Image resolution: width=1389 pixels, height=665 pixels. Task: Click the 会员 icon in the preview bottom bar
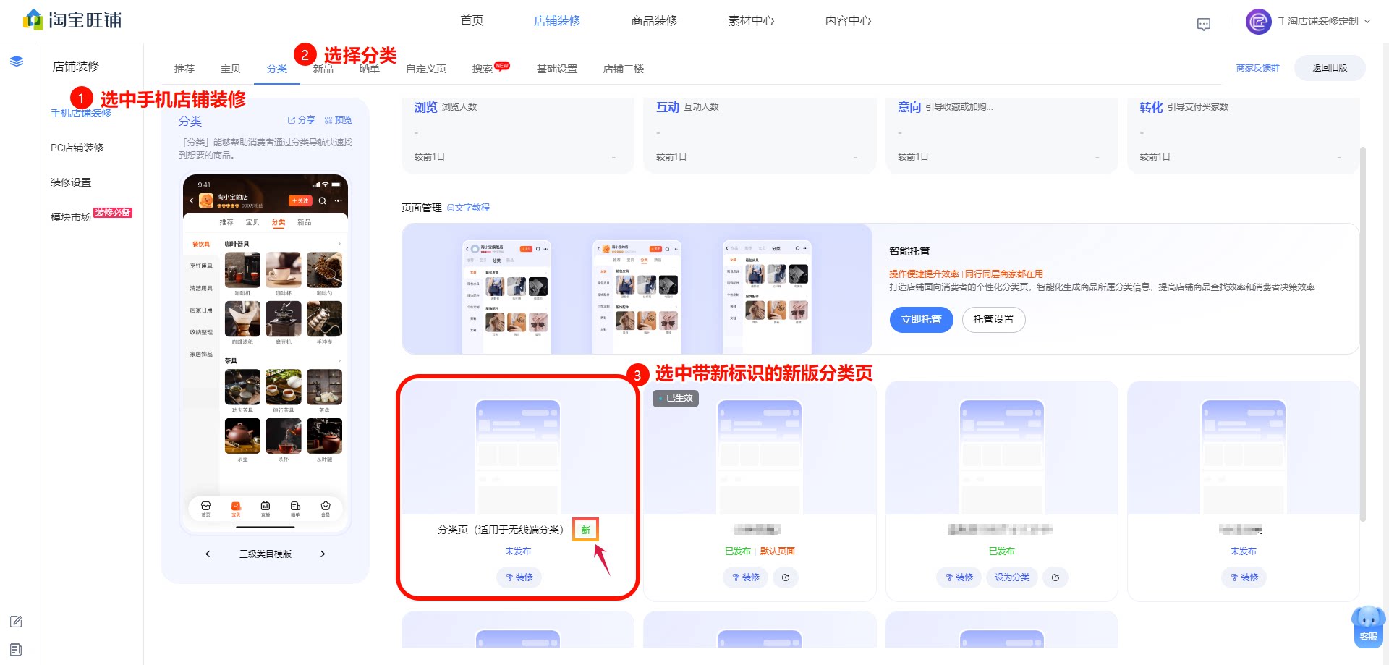326,509
